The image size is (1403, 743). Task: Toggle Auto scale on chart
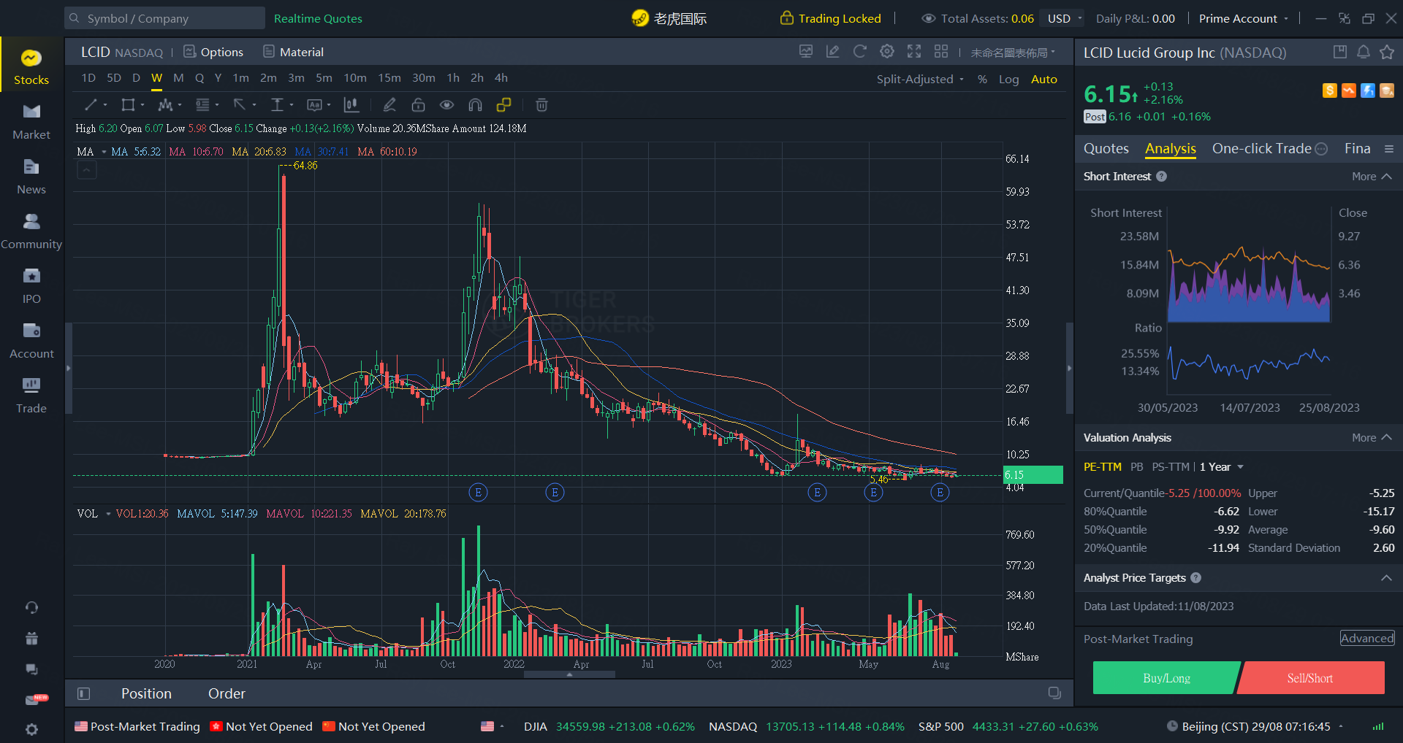[x=1044, y=79]
